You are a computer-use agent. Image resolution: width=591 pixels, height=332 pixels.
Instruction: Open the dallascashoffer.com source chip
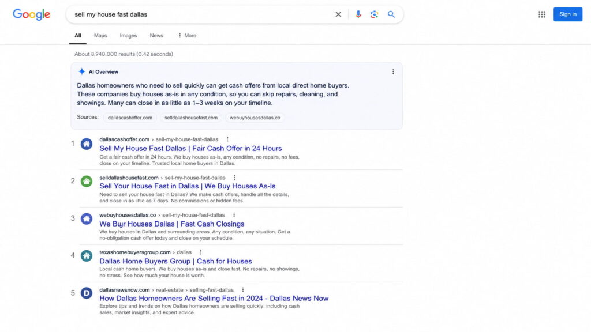(x=130, y=118)
